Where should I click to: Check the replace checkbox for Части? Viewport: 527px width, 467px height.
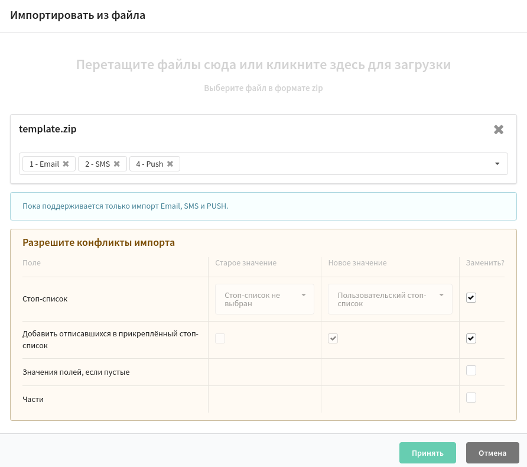471,398
